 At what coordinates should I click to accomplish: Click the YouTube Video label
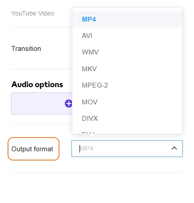(33, 13)
